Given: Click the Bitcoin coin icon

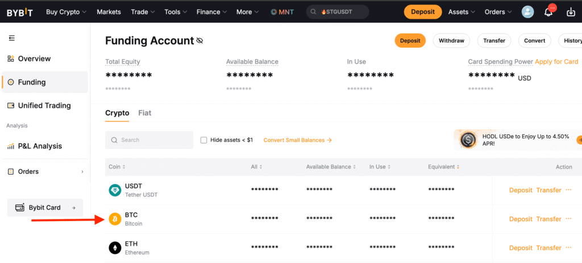Looking at the screenshot, I should tap(115, 219).
